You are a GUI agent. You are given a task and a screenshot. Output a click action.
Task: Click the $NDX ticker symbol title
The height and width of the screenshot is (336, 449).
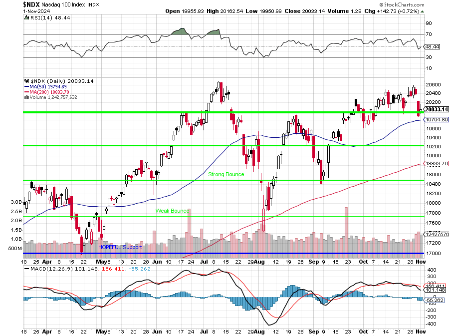(x=33, y=4)
